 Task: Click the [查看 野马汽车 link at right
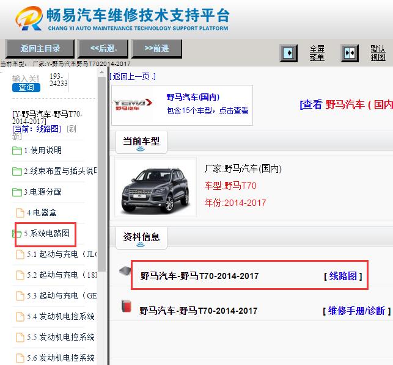tap(346, 104)
